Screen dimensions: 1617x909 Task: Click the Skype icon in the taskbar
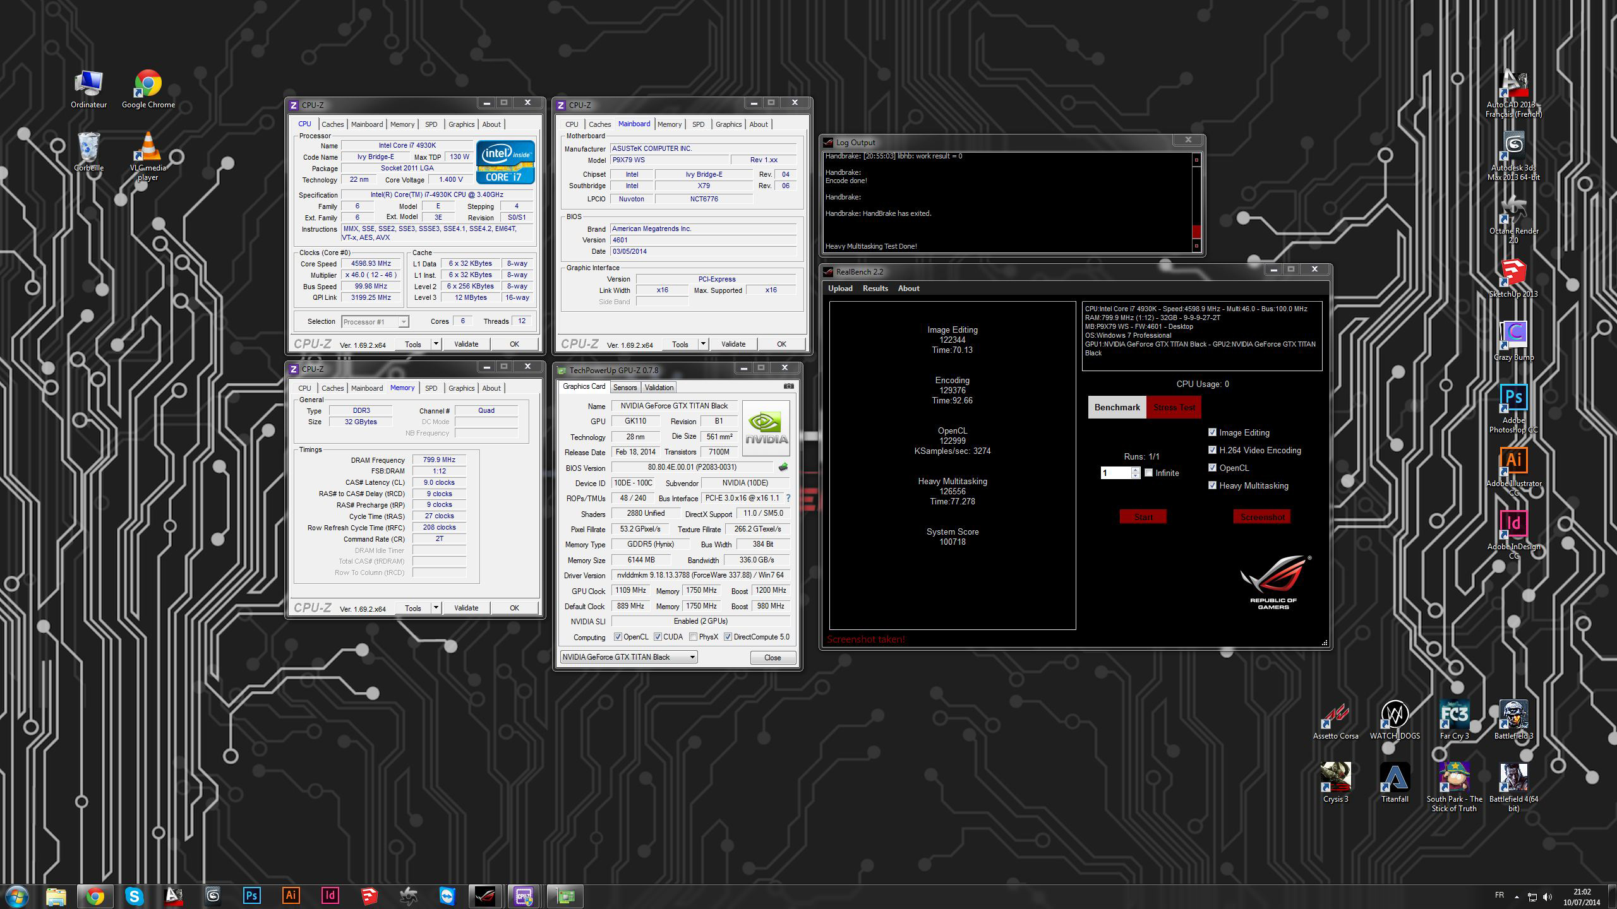tap(134, 896)
